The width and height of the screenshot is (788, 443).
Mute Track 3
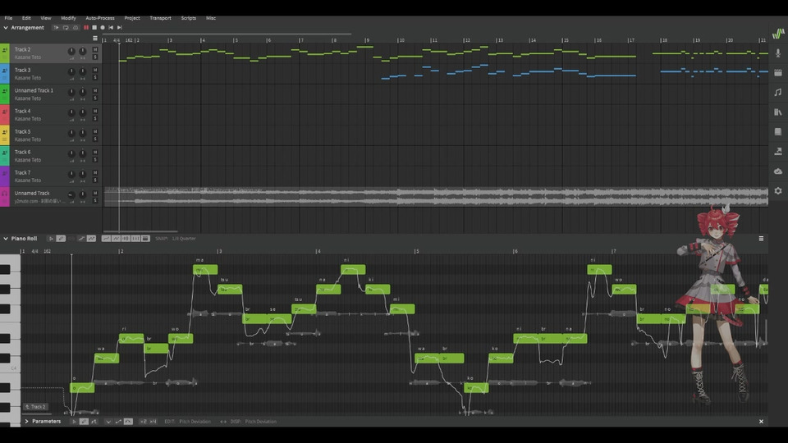point(95,71)
